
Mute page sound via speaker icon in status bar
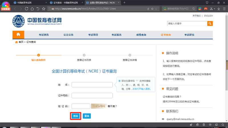coord(210,125)
